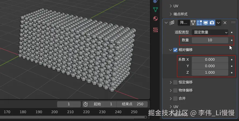Click the current frame field showing 1
Screen dimensions: 239x121
tap(69, 104)
